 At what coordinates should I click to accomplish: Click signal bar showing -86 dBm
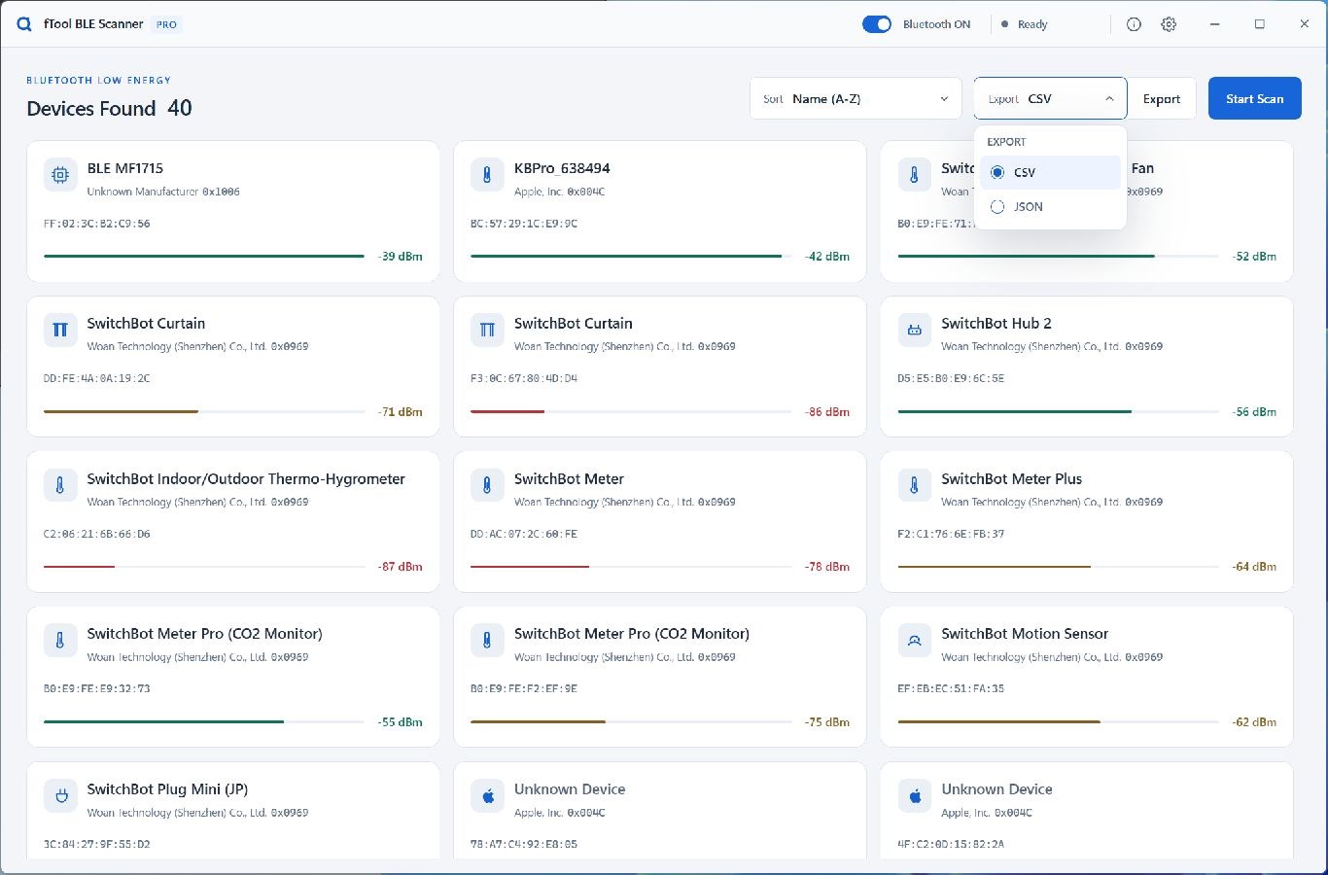coord(631,411)
